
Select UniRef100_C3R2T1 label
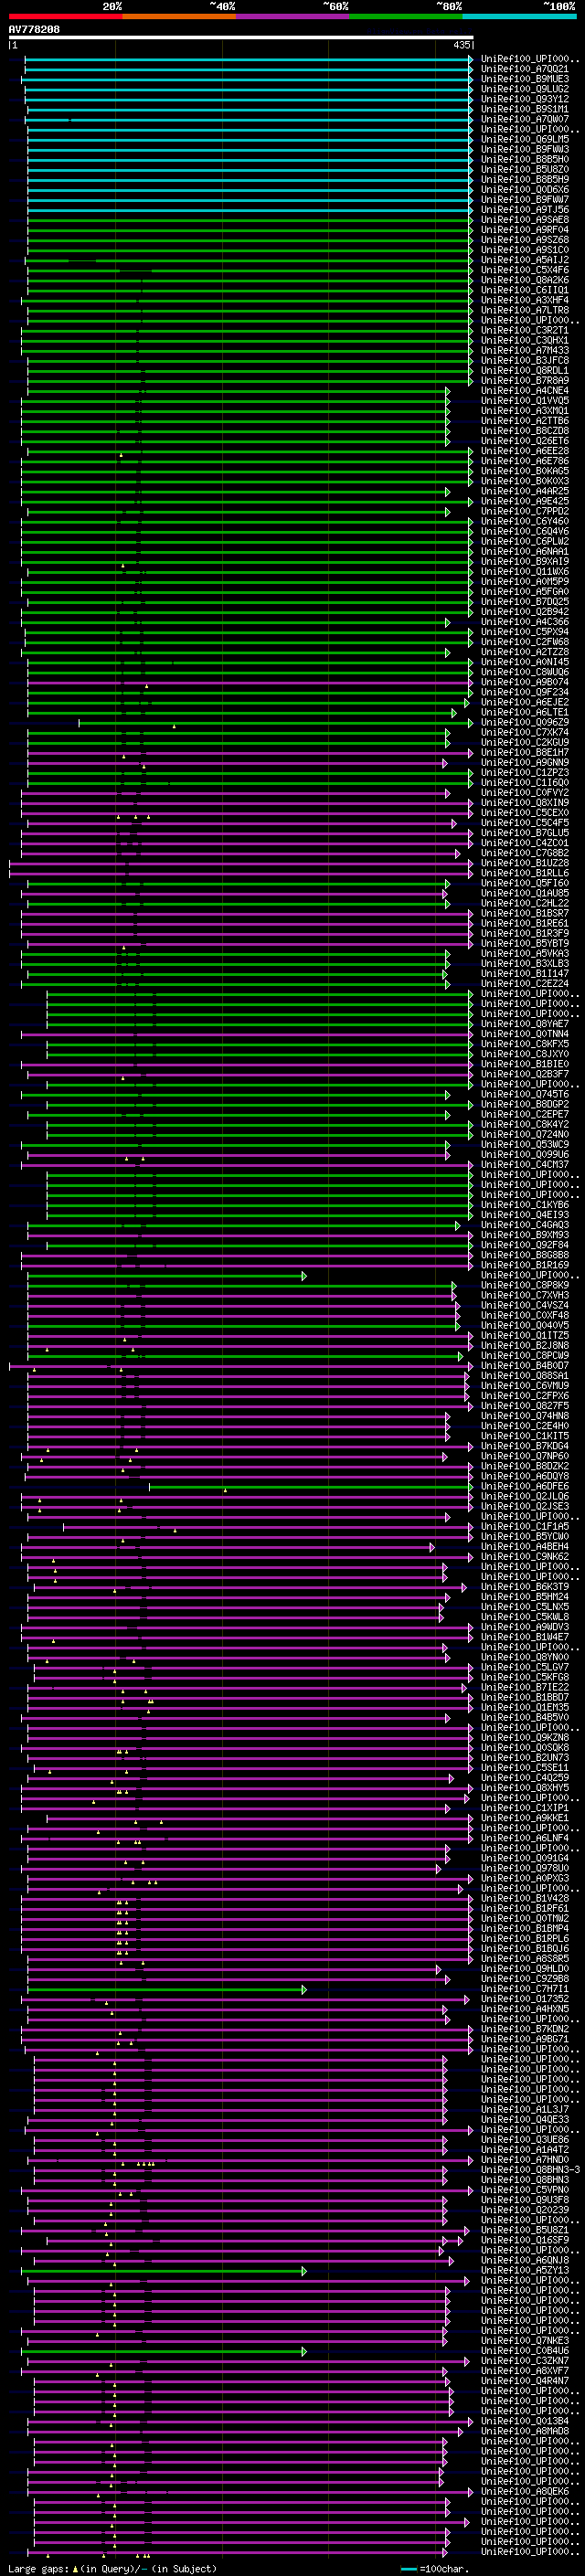[525, 330]
